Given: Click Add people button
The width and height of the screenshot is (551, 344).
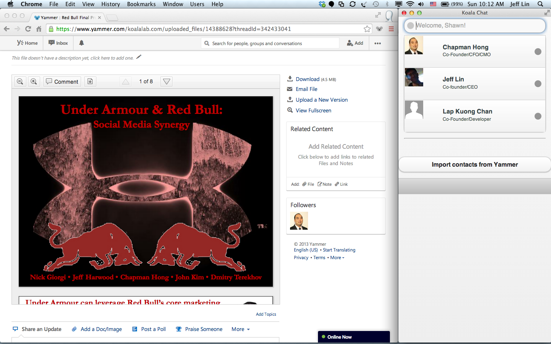Looking at the screenshot, I should tap(355, 43).
